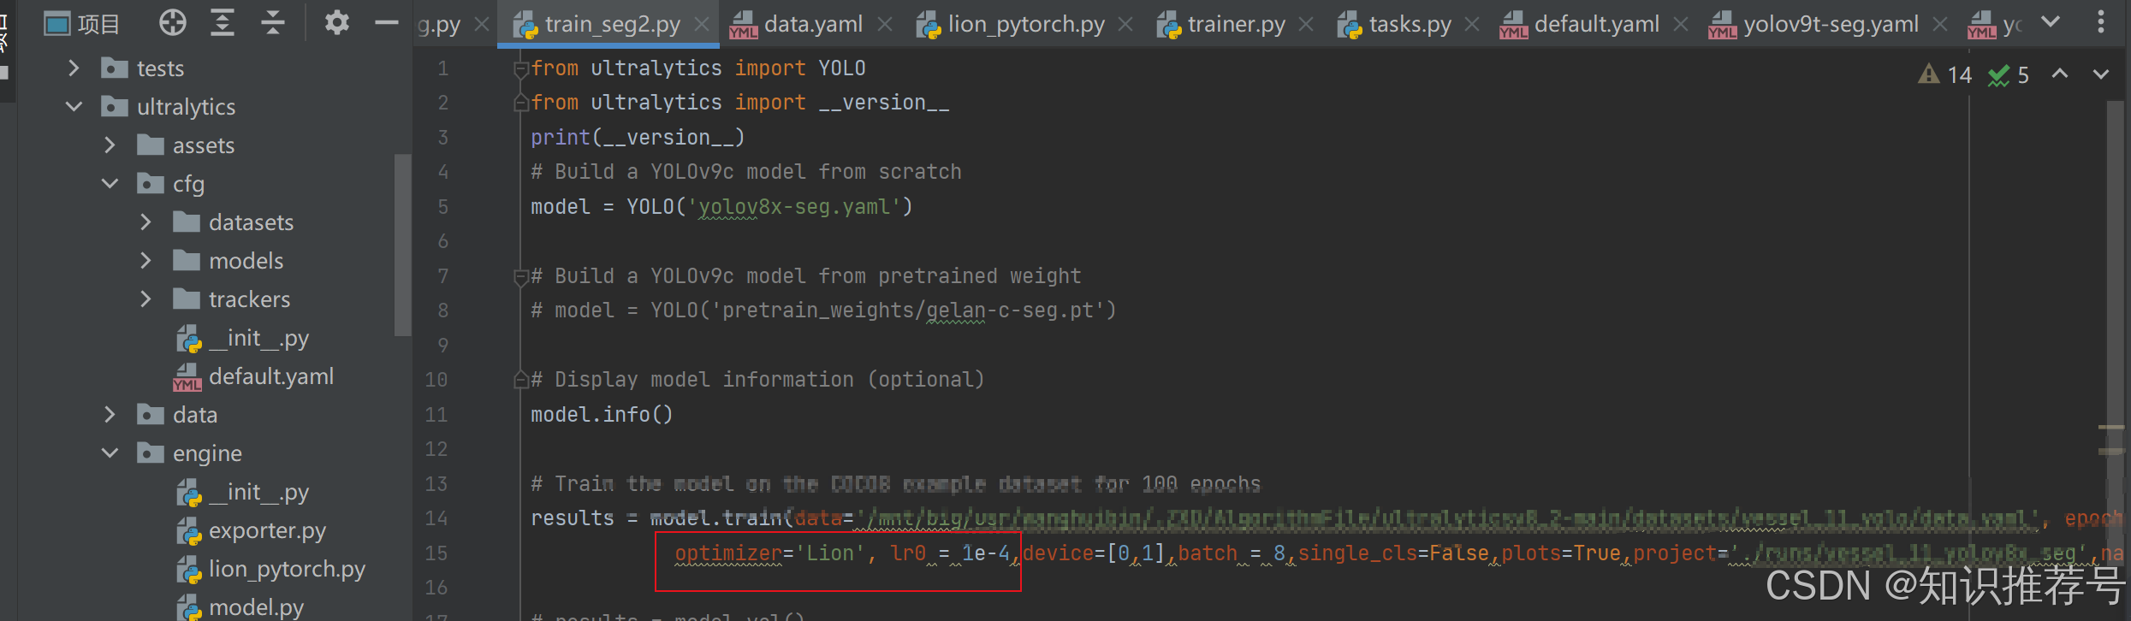Open editor tab options kebab menu
This screenshot has width=2131, height=621.
2101,22
